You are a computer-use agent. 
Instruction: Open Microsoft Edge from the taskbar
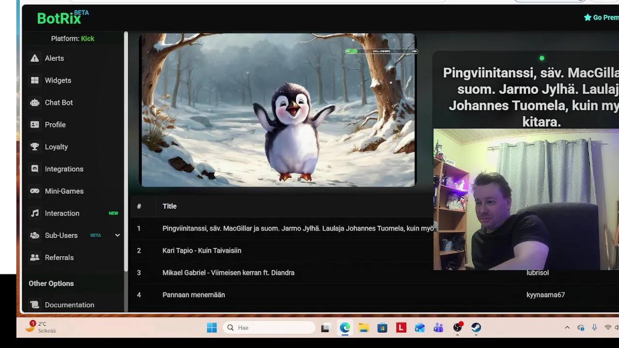(345, 328)
